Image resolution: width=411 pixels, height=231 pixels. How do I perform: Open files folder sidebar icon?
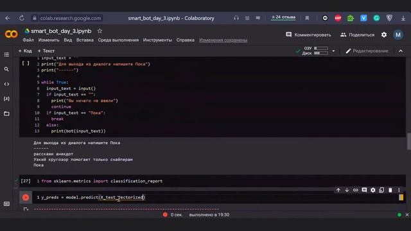pos(6,114)
